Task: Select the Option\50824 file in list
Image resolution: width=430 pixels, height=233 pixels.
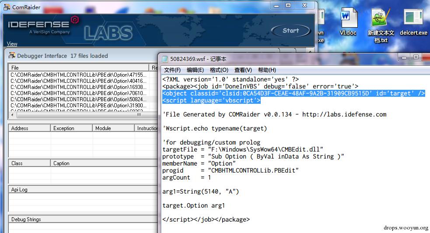Action: coord(79,99)
